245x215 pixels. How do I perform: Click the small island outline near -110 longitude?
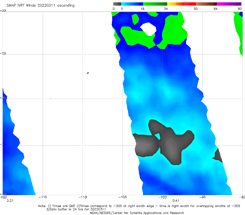88,73
